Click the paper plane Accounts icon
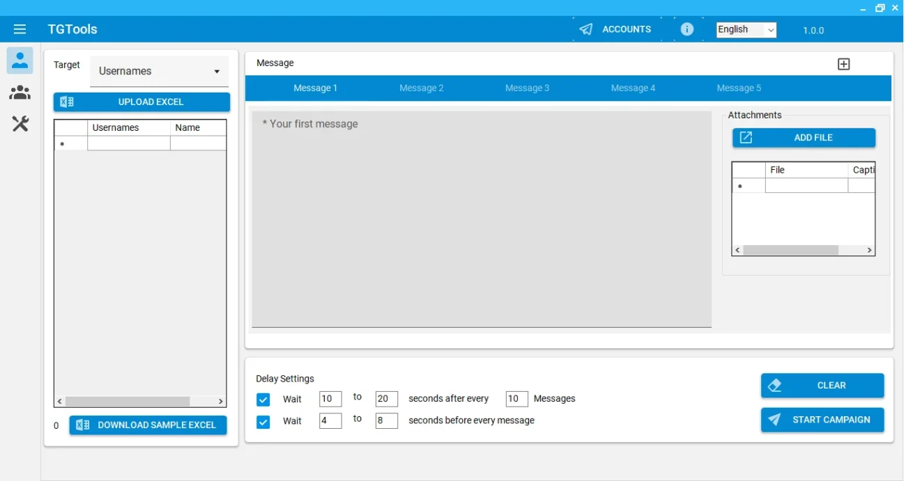Image resolution: width=906 pixels, height=481 pixels. pyautogui.click(x=586, y=29)
